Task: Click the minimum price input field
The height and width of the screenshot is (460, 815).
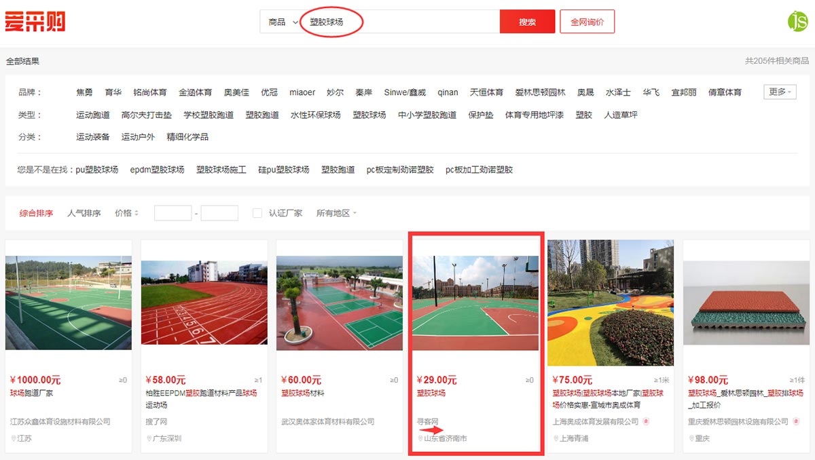Action: pyautogui.click(x=173, y=212)
